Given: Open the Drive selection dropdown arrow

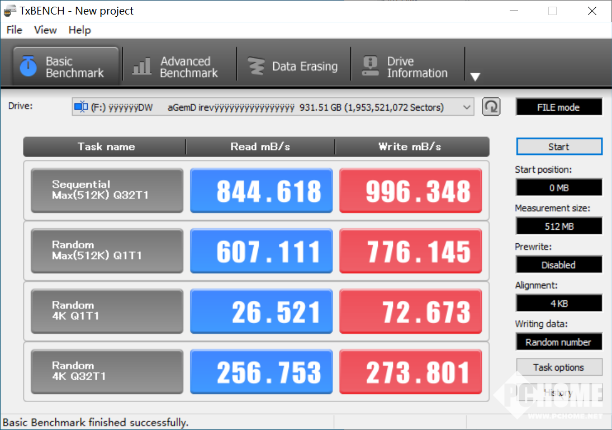Looking at the screenshot, I should (x=467, y=107).
